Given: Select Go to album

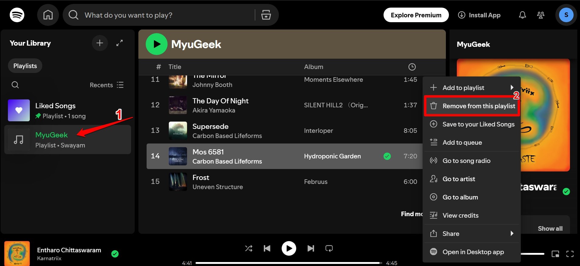Looking at the screenshot, I should [x=472, y=197].
